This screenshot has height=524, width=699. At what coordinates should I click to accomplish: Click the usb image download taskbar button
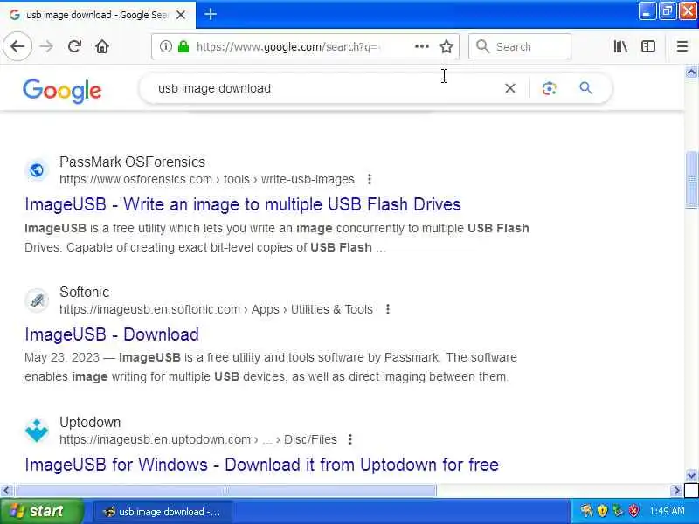[x=163, y=512]
